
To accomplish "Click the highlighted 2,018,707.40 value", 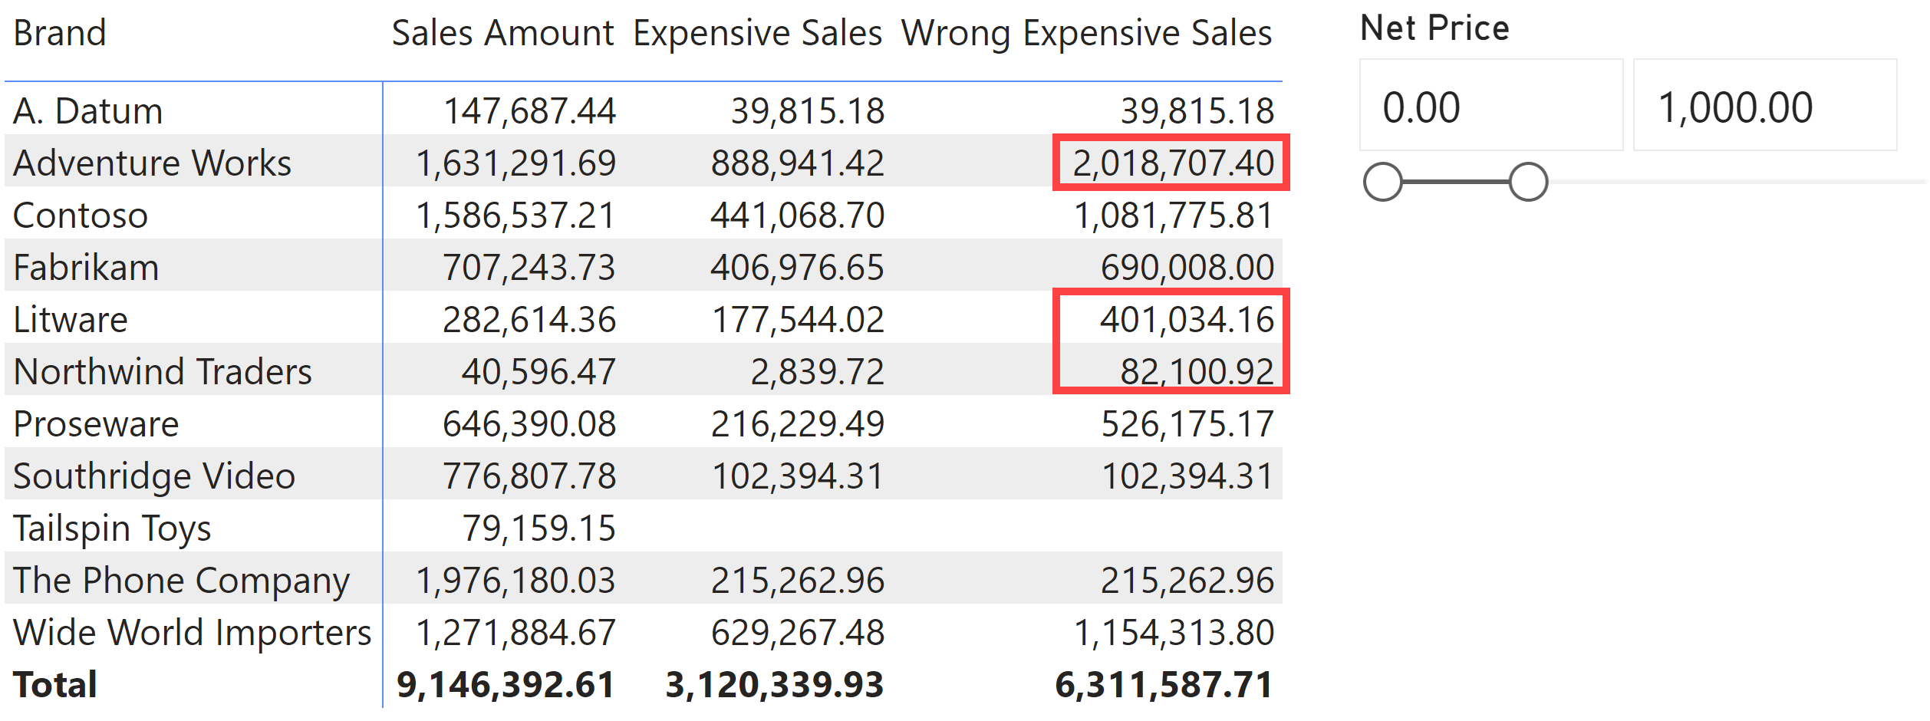I will tap(1173, 163).
